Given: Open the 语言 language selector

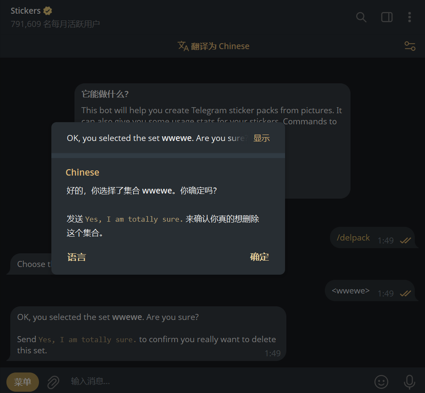Looking at the screenshot, I should pyautogui.click(x=77, y=257).
